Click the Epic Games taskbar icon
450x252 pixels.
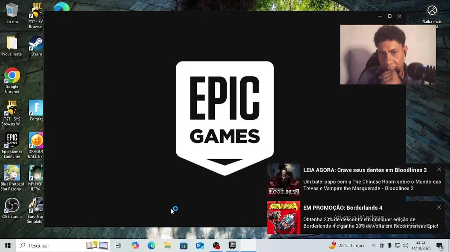tap(232, 245)
